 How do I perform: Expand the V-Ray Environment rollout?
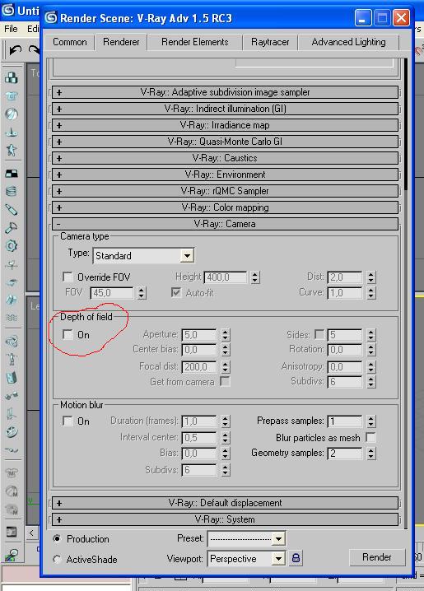(225, 175)
